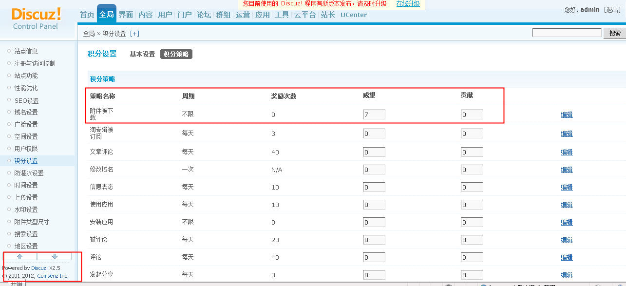Click 编辑 for the 附件被下载 row

pos(567,115)
